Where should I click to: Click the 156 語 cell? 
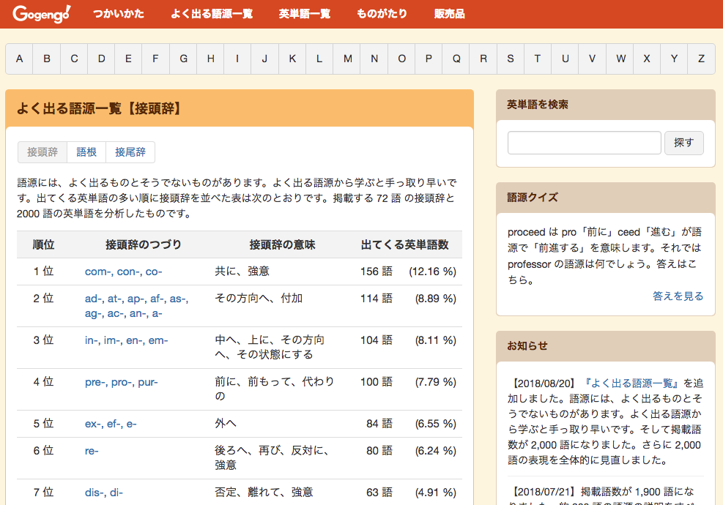tap(377, 272)
